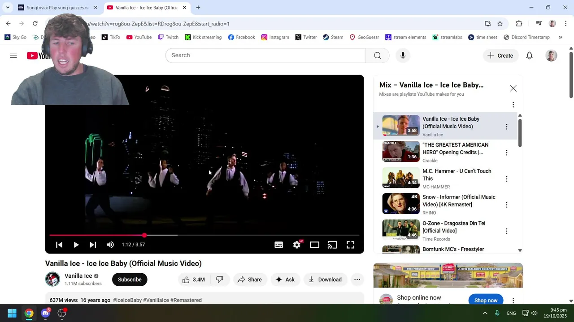The width and height of the screenshot is (574, 322).
Task: Open options for U Can't Touch This
Action: 507,179
